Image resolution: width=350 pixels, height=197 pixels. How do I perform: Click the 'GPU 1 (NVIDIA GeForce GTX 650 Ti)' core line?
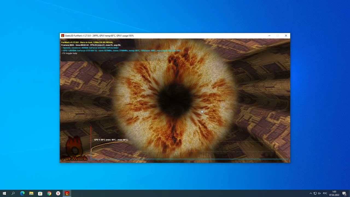point(121,51)
